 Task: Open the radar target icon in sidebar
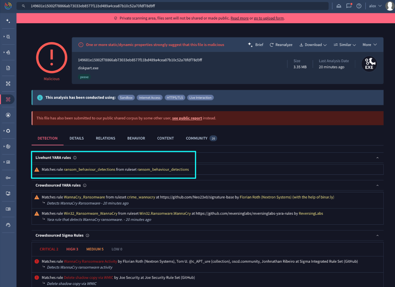8,146
